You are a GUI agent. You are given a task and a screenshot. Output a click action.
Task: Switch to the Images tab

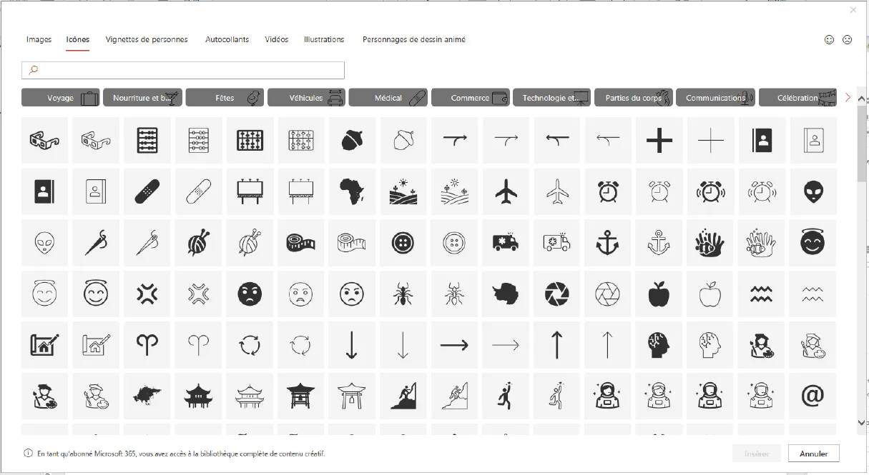coord(39,39)
